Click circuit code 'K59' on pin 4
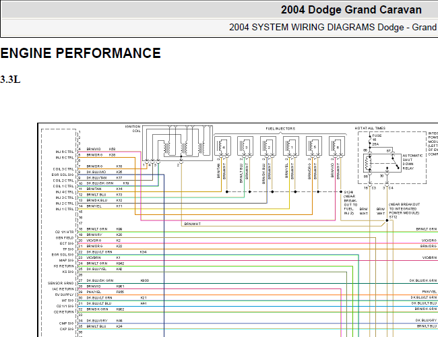 pos(113,149)
